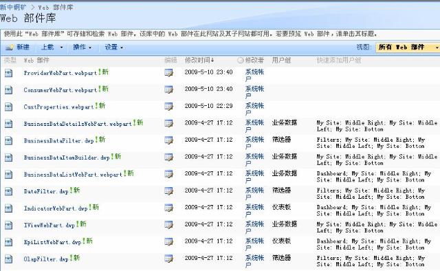440x271 pixels.
Task: Open IndicatorWebPart.dwp link
Action: pos(56,208)
